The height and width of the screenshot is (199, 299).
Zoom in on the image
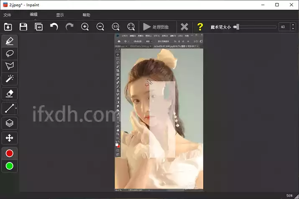tap(85, 27)
